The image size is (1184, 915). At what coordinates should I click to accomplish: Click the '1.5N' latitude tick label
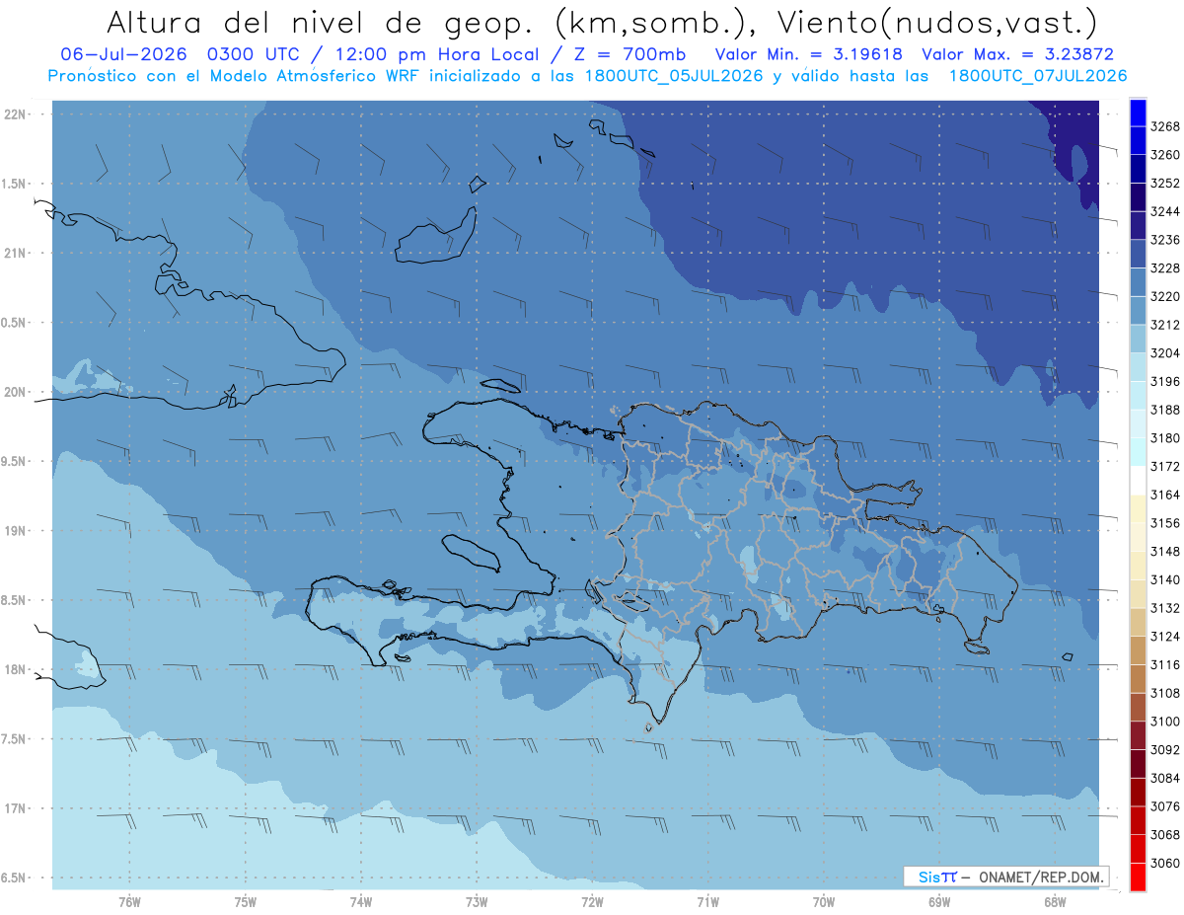[12, 184]
